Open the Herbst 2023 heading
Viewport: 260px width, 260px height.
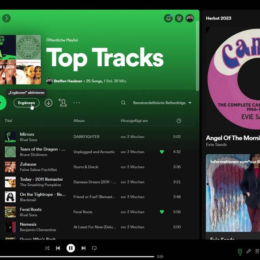pyautogui.click(x=218, y=18)
